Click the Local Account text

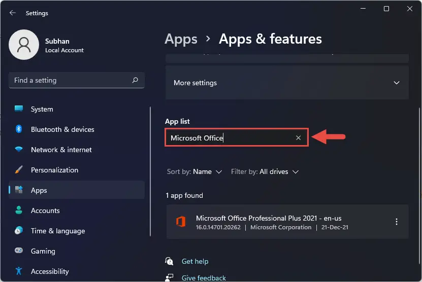click(64, 50)
